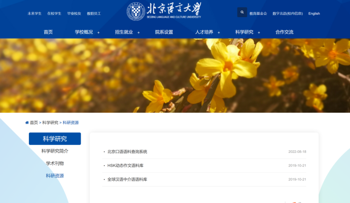Select 科学研究简介 in the sidebar
This screenshot has height=203, width=350.
click(55, 151)
